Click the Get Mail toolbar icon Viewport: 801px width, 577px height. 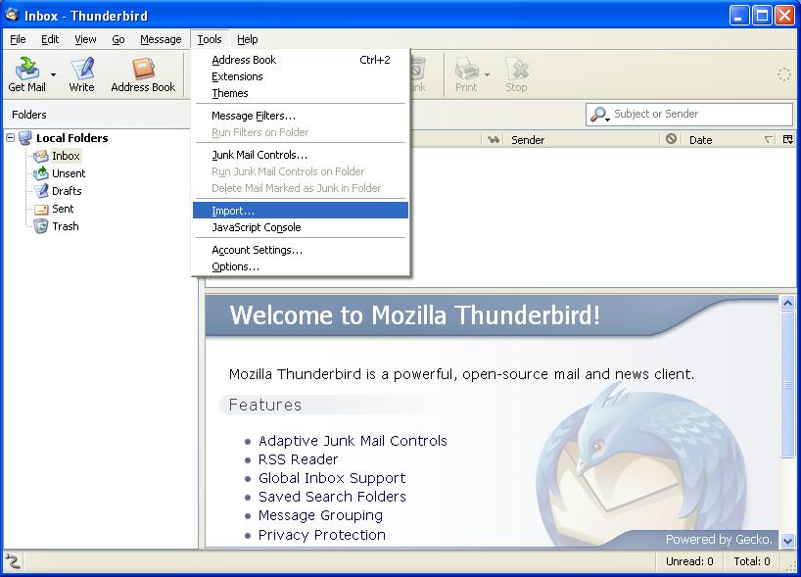(26, 74)
